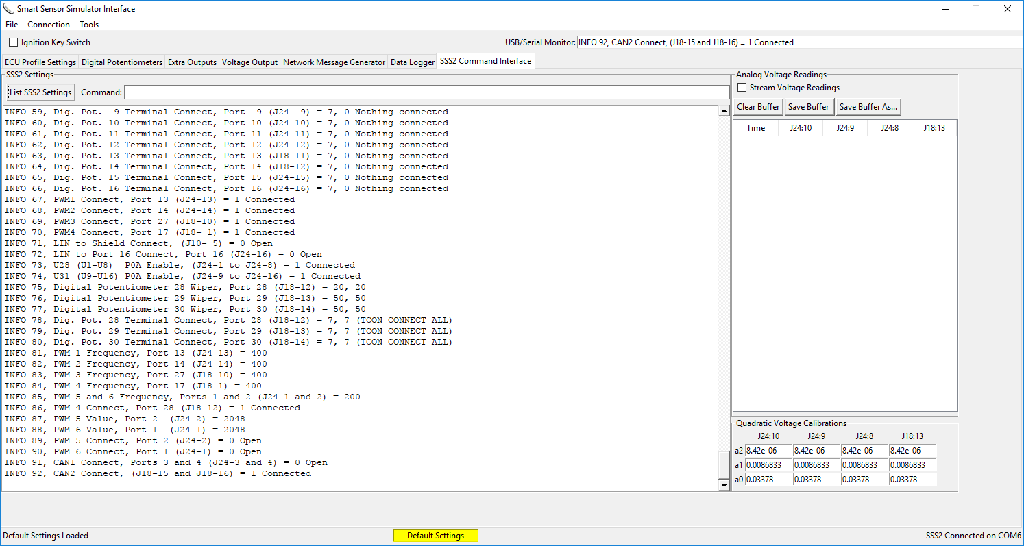This screenshot has height=546, width=1024.
Task: Switch to Data Logger tab
Action: [413, 62]
